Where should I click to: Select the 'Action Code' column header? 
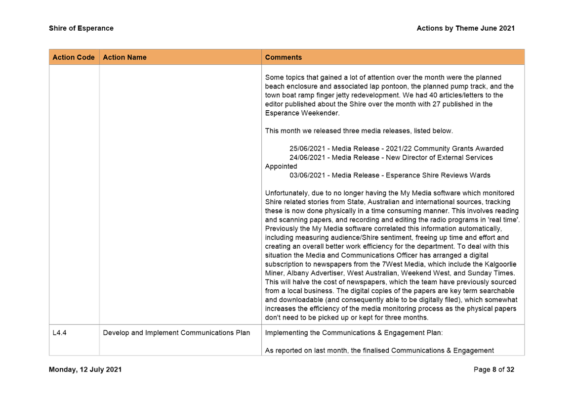click(x=74, y=57)
